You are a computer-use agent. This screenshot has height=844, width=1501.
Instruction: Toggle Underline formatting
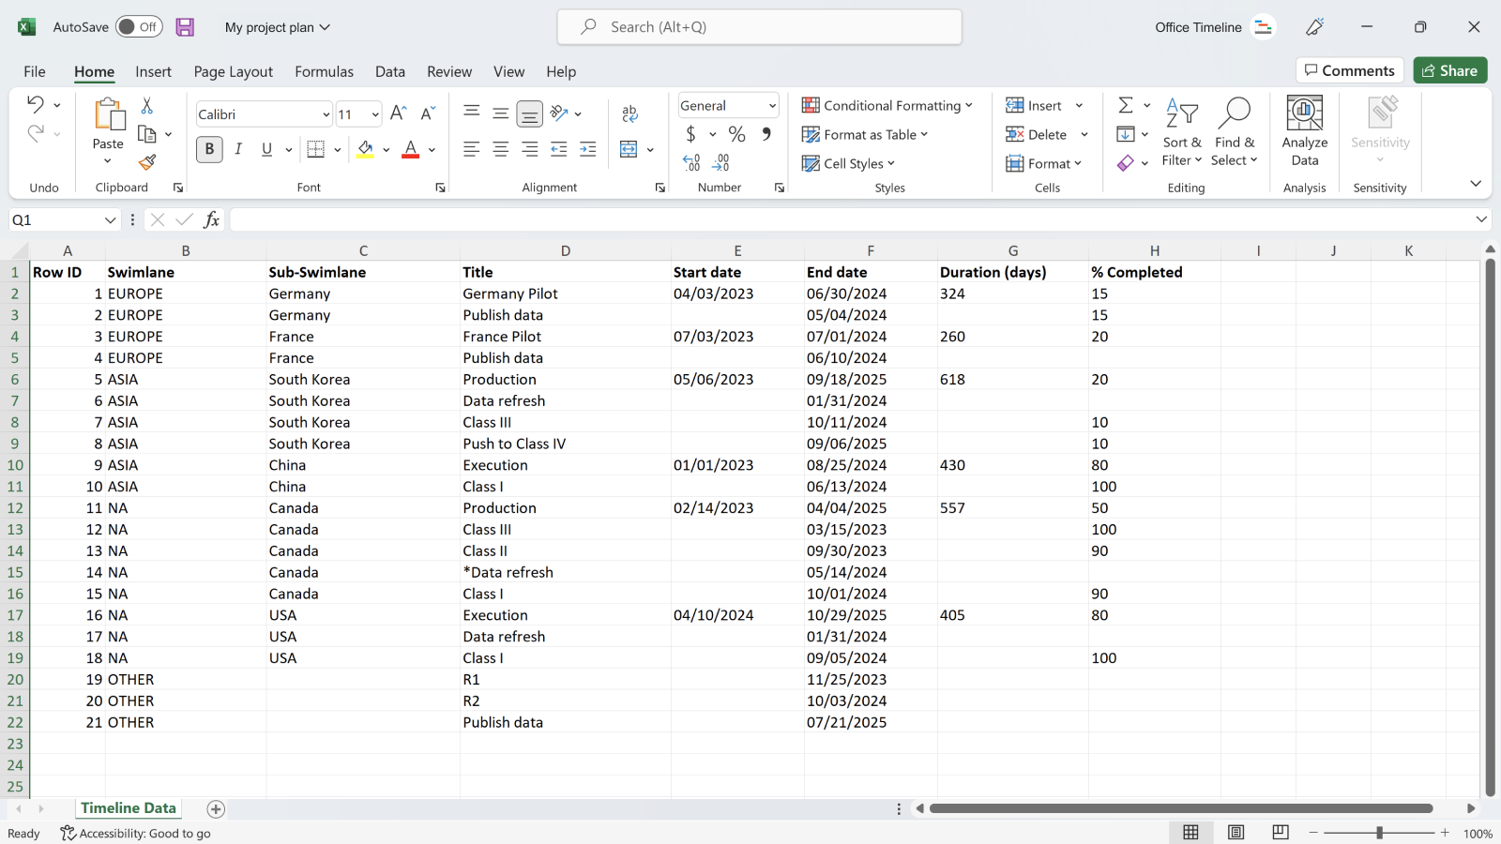(x=265, y=149)
